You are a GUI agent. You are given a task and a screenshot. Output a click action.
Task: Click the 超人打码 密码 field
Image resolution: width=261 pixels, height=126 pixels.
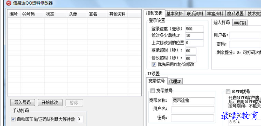tap(245, 45)
